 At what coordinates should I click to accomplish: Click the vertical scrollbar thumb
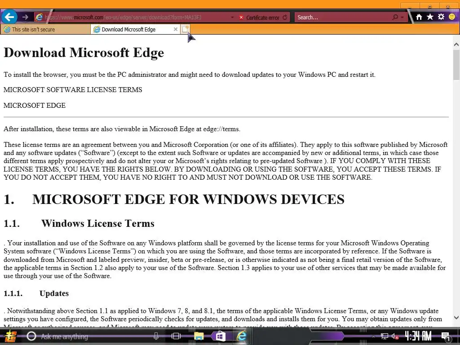click(456, 65)
